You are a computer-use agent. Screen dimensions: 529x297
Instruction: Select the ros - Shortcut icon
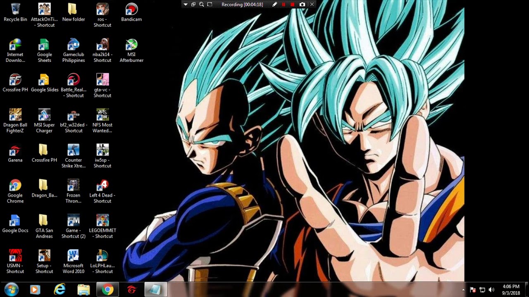point(102,15)
